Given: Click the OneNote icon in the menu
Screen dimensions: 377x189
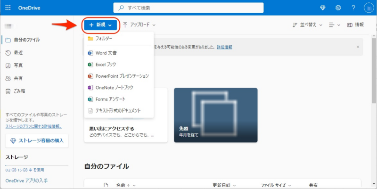Looking at the screenshot, I should [90, 88].
